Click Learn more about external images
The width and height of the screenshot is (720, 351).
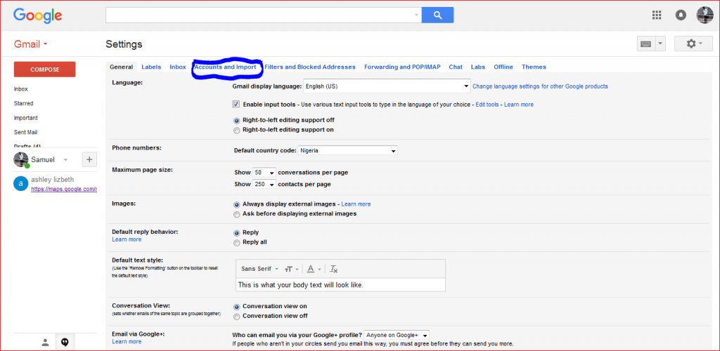coord(356,204)
